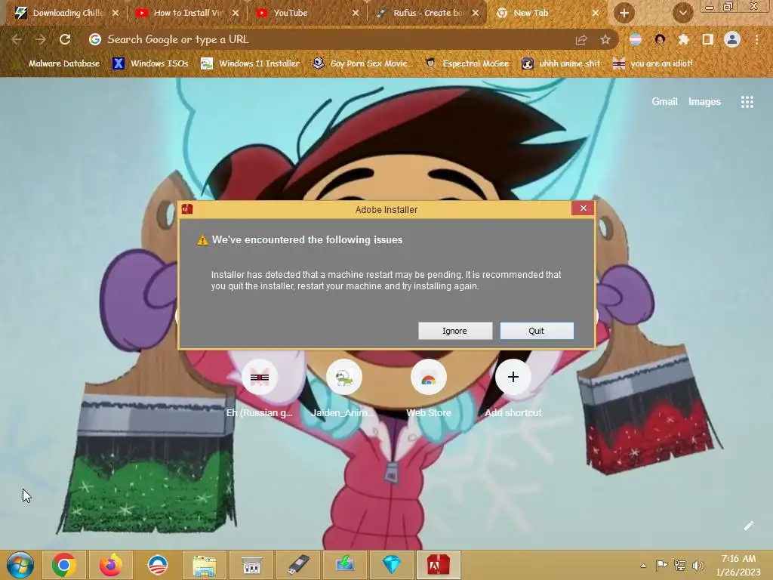Screen dimensions: 773x580
Task: Open the Obama logo taskbar app
Action: point(158,565)
